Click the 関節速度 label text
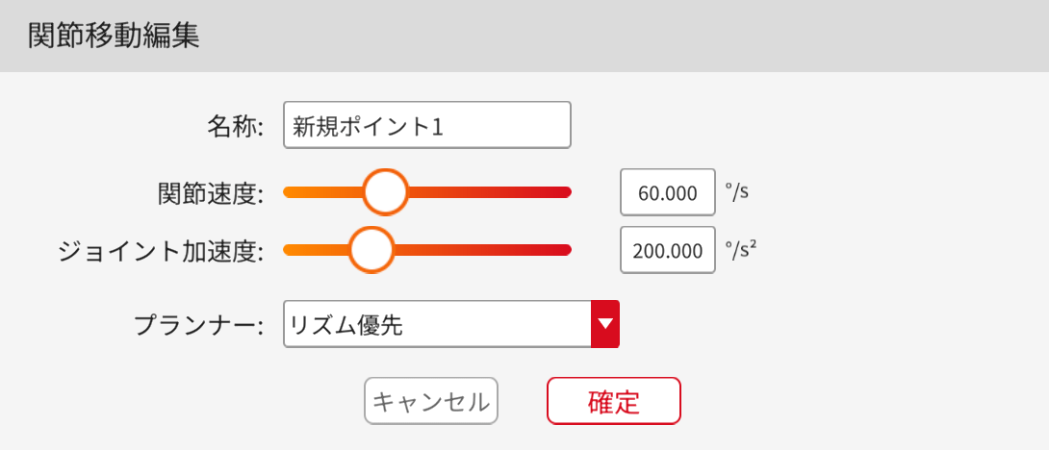 click(210, 193)
